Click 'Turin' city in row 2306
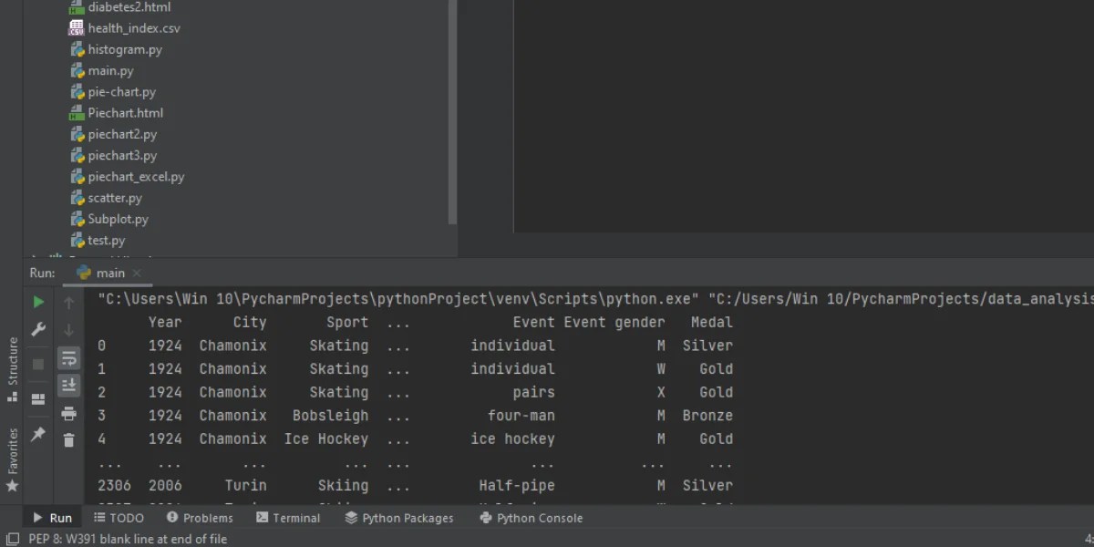The height and width of the screenshot is (547, 1094). coord(245,485)
